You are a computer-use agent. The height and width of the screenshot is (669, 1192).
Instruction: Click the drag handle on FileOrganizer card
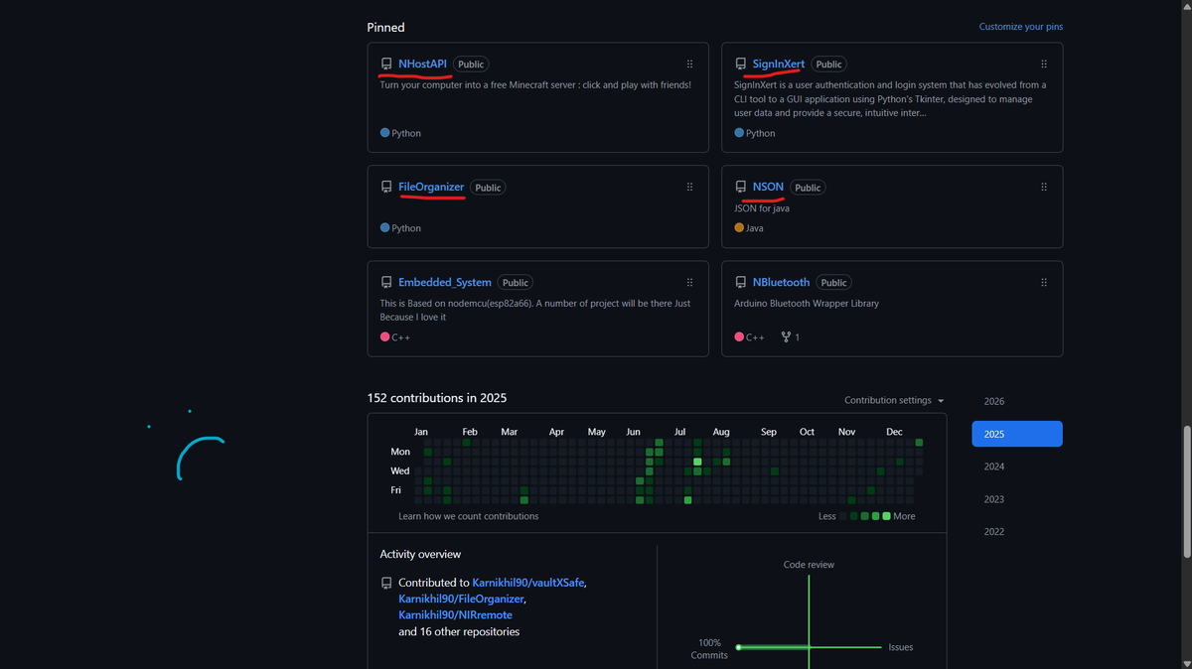[689, 187]
